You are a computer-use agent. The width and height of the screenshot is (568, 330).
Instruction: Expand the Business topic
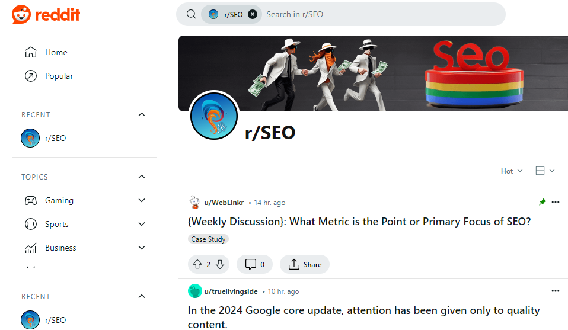[x=142, y=248]
